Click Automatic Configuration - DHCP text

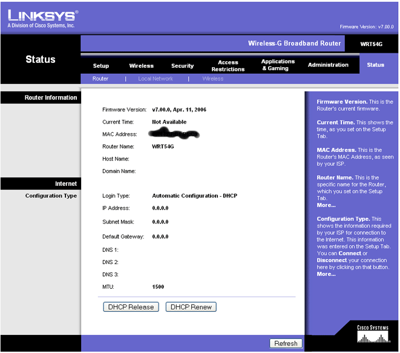tap(195, 196)
